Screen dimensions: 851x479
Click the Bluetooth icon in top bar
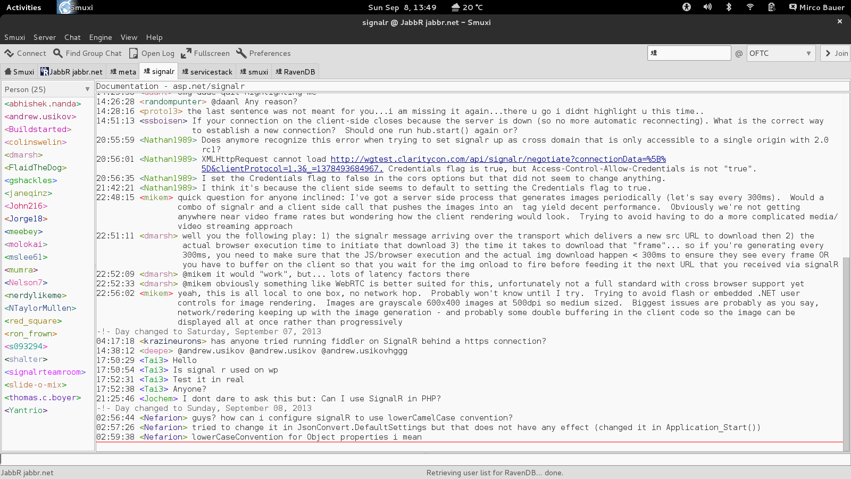coord(729,7)
